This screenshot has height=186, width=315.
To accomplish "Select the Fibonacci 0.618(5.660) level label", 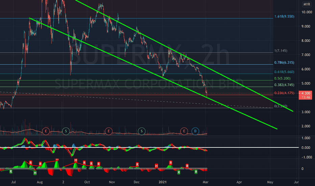I will [284, 72].
